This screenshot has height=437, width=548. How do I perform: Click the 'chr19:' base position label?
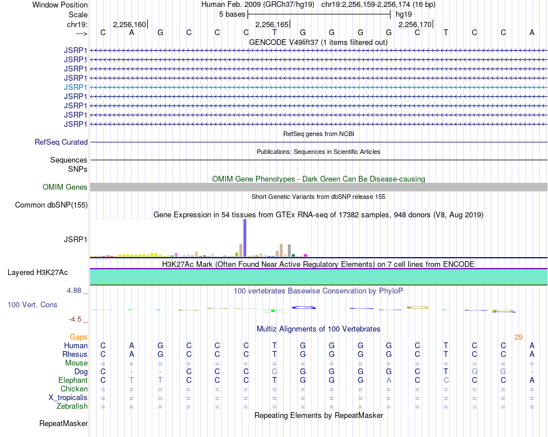coord(77,24)
